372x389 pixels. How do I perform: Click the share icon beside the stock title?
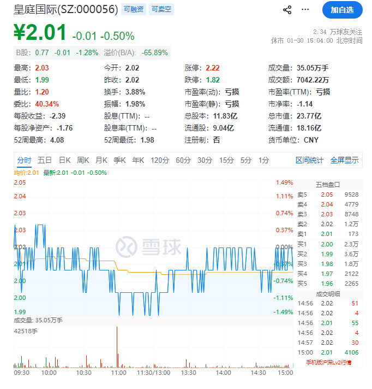(287, 10)
